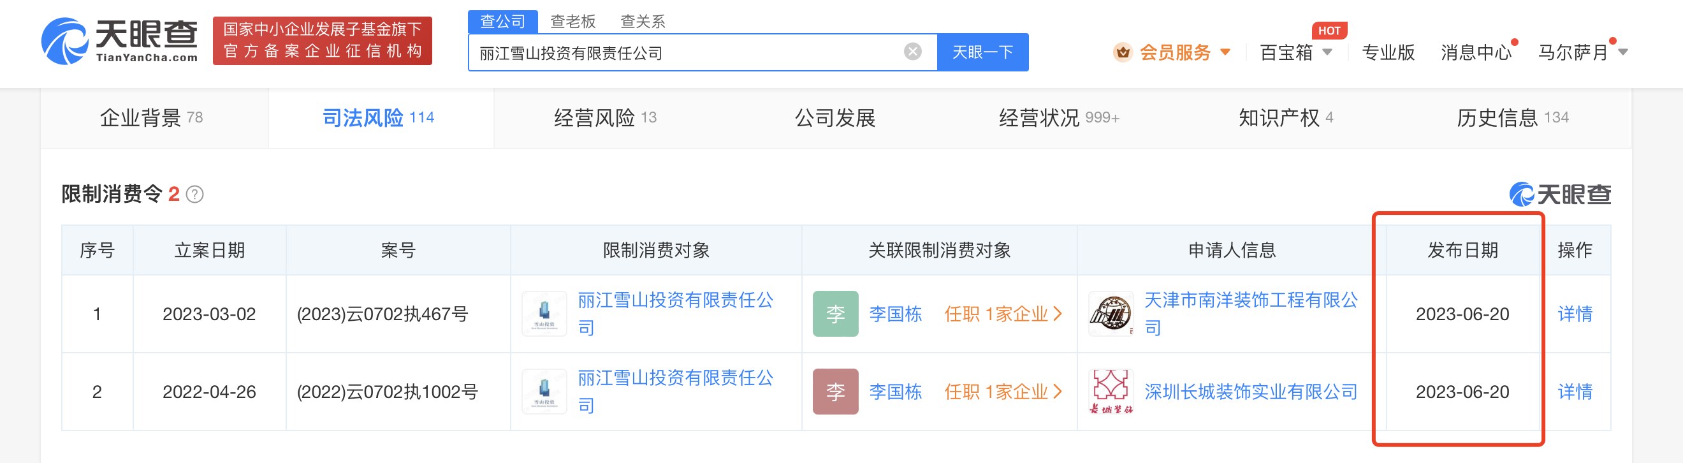Image resolution: width=1683 pixels, height=463 pixels.
Task: Open row 1 company logo thumbnail for 丽江雪山投资
Action: (544, 314)
